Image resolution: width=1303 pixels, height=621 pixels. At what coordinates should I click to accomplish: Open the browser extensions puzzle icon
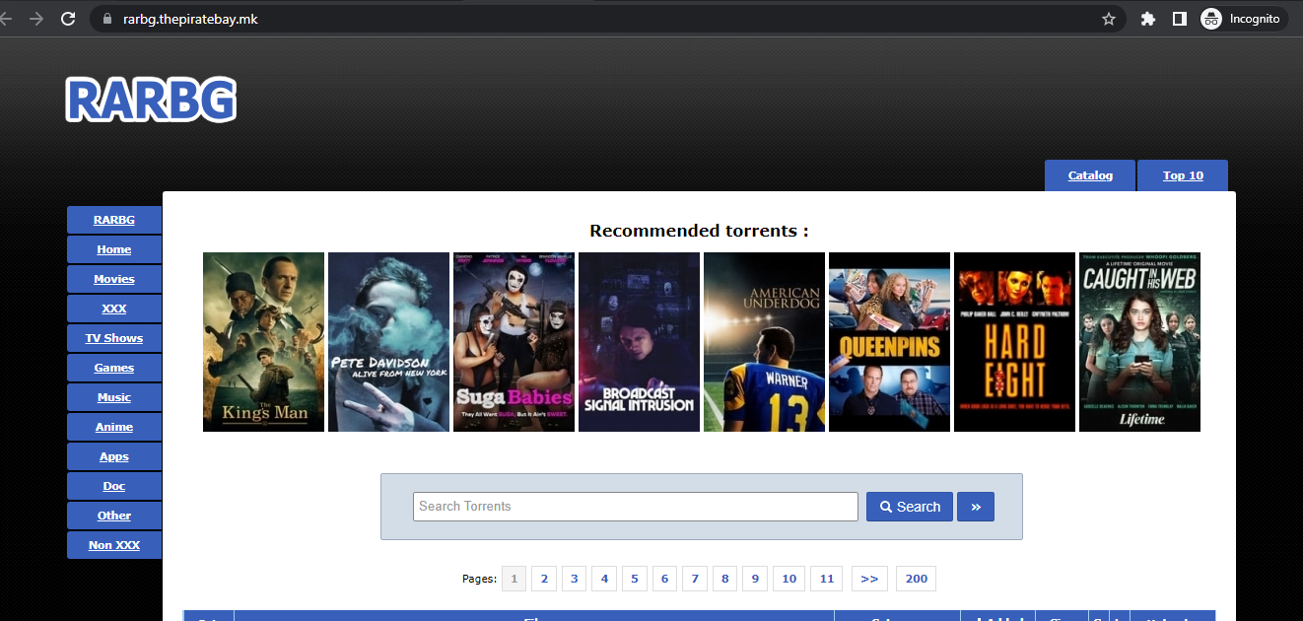[1147, 19]
